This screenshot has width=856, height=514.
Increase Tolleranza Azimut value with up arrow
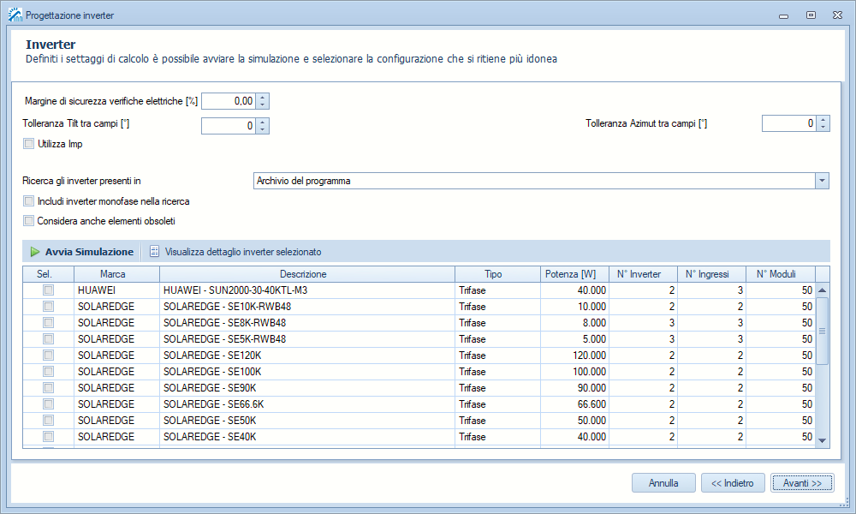[823, 119]
